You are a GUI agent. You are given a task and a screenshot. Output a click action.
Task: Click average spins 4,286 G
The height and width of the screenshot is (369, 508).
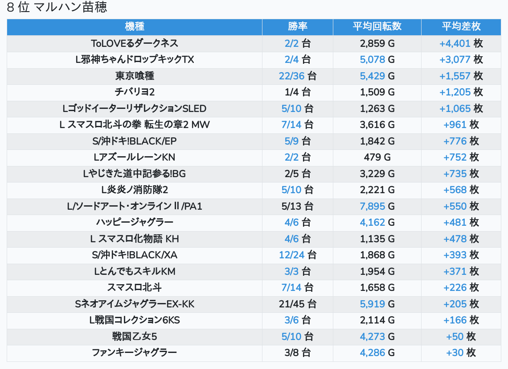(377, 353)
